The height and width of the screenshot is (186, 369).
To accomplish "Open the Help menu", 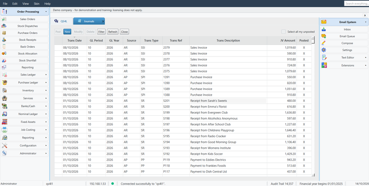I will pyautogui.click(x=47, y=4).
